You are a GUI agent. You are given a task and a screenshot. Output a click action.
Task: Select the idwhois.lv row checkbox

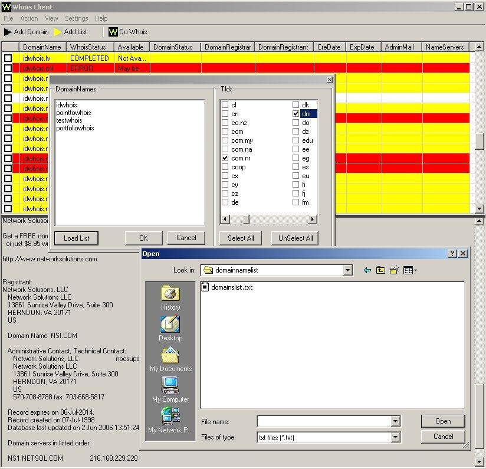click(x=8, y=58)
